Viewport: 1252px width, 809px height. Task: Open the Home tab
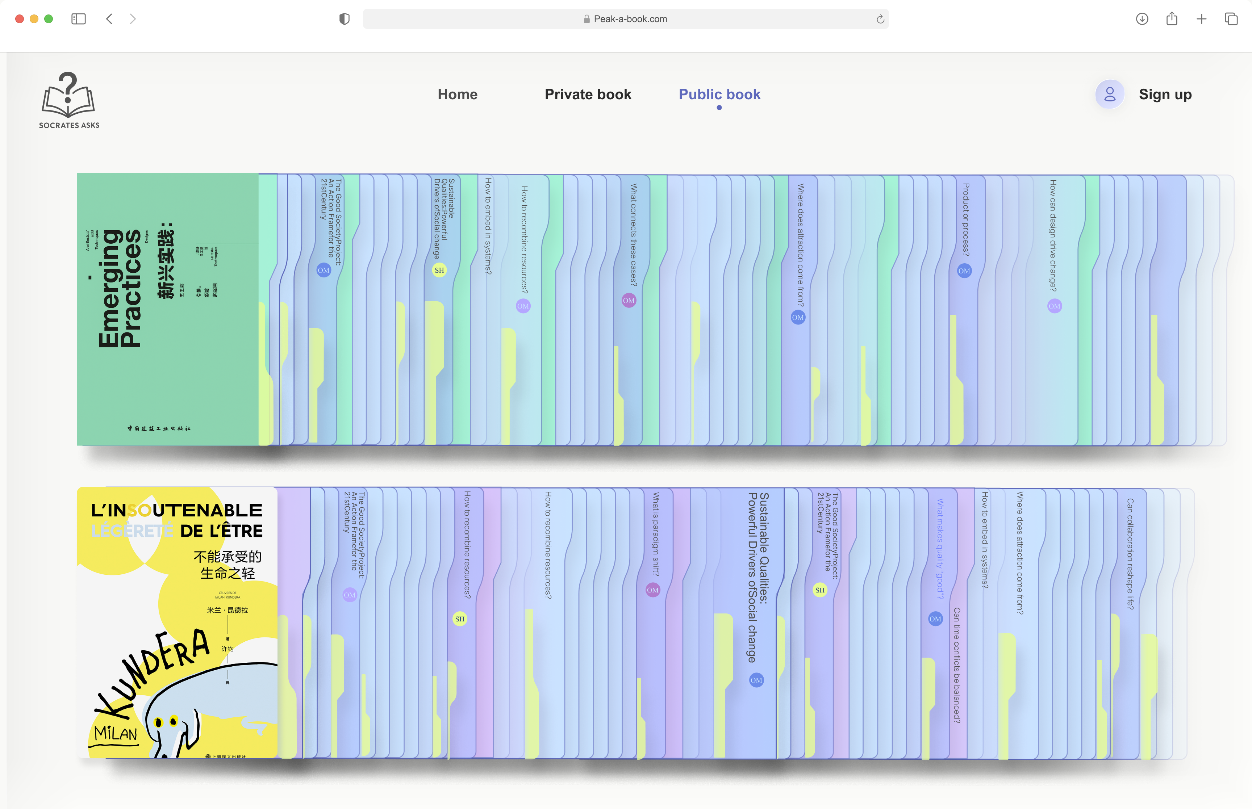458,95
